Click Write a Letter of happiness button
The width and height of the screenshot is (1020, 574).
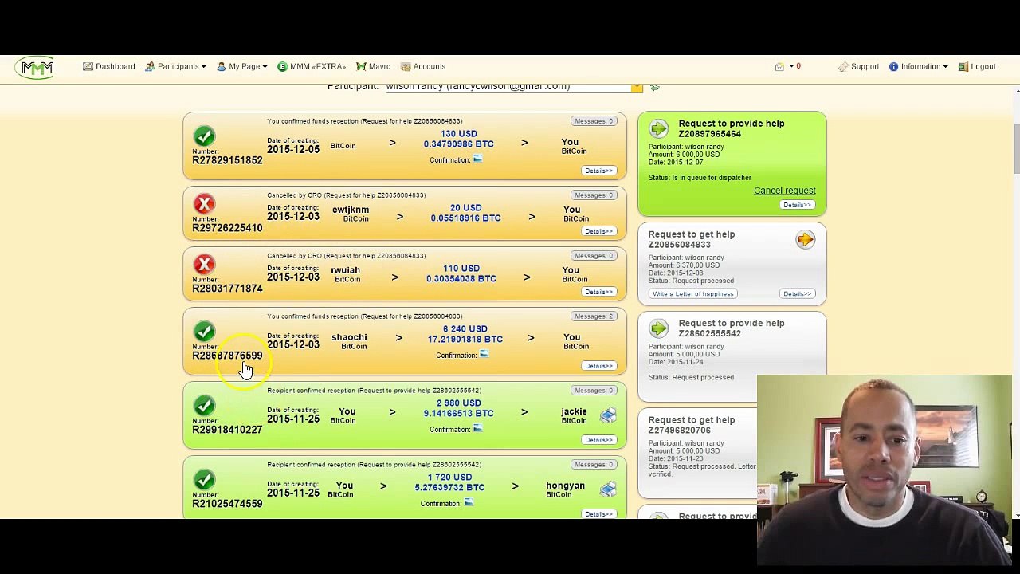(x=692, y=294)
